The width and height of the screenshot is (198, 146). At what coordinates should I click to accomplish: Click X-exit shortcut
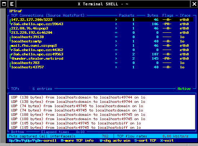tap(167, 141)
